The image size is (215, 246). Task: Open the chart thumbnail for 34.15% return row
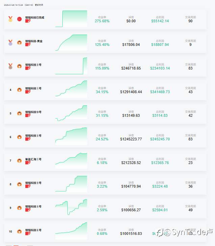click(x=71, y=89)
